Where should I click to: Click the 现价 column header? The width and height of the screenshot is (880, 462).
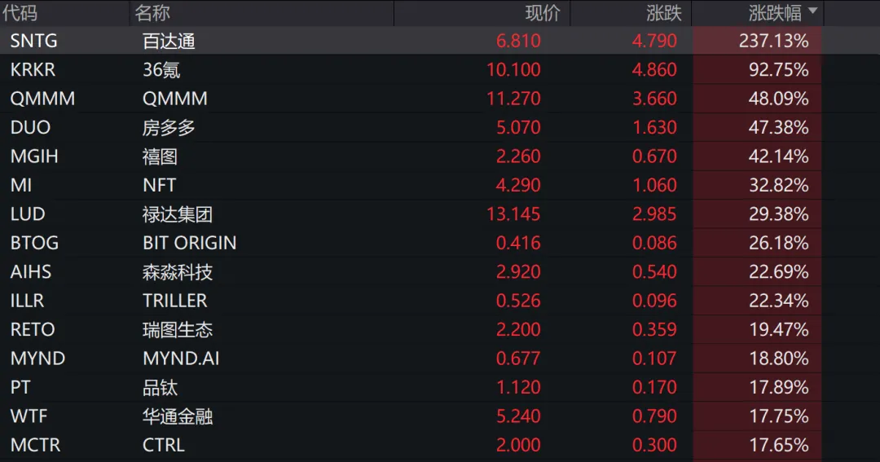(543, 13)
